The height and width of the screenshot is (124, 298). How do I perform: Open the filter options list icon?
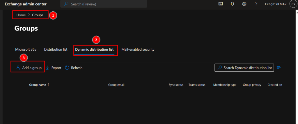coord(279,68)
